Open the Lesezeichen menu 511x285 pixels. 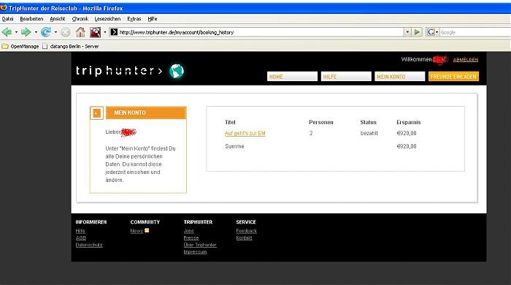(107, 19)
